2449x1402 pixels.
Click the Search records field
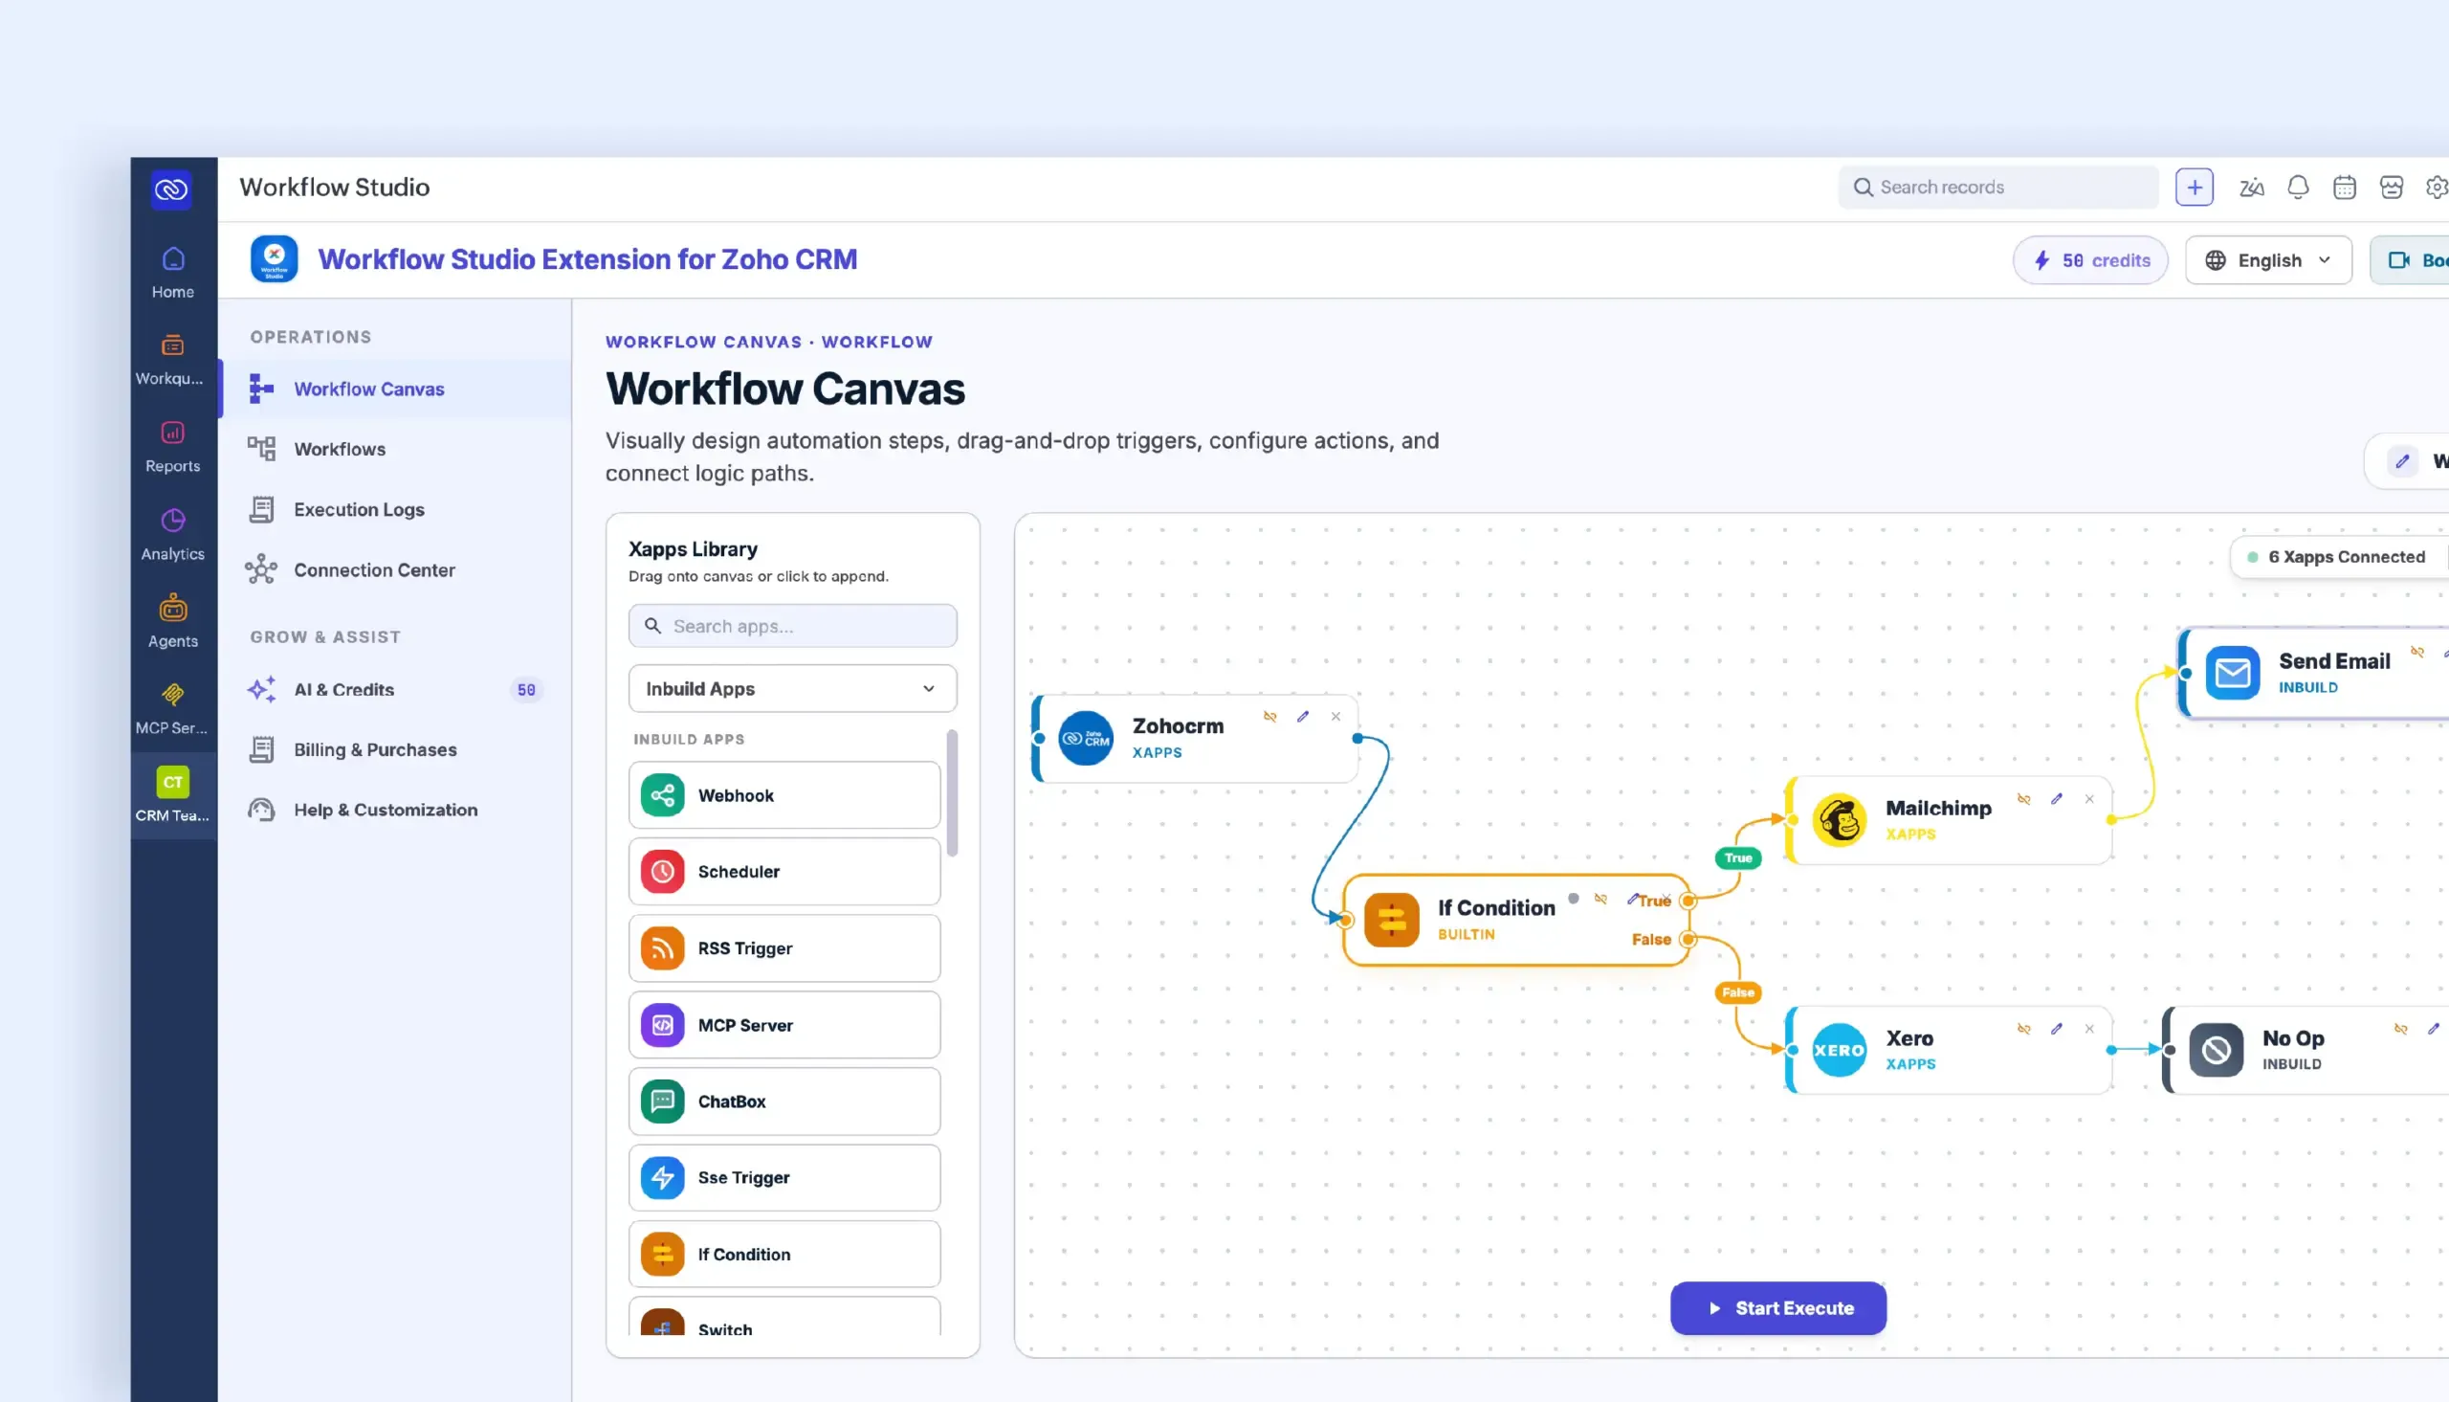[1997, 187]
